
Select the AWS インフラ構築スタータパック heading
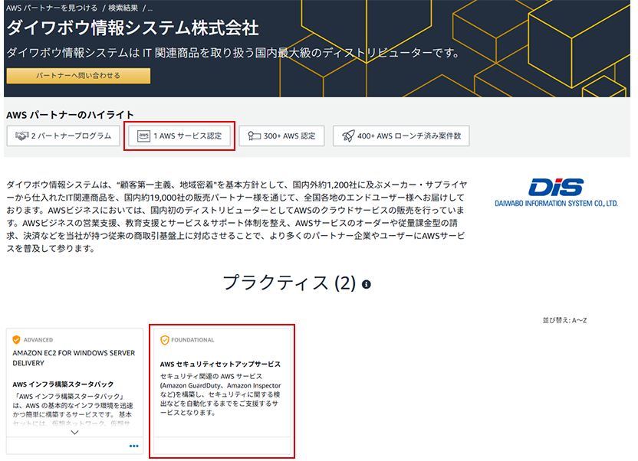click(63, 383)
